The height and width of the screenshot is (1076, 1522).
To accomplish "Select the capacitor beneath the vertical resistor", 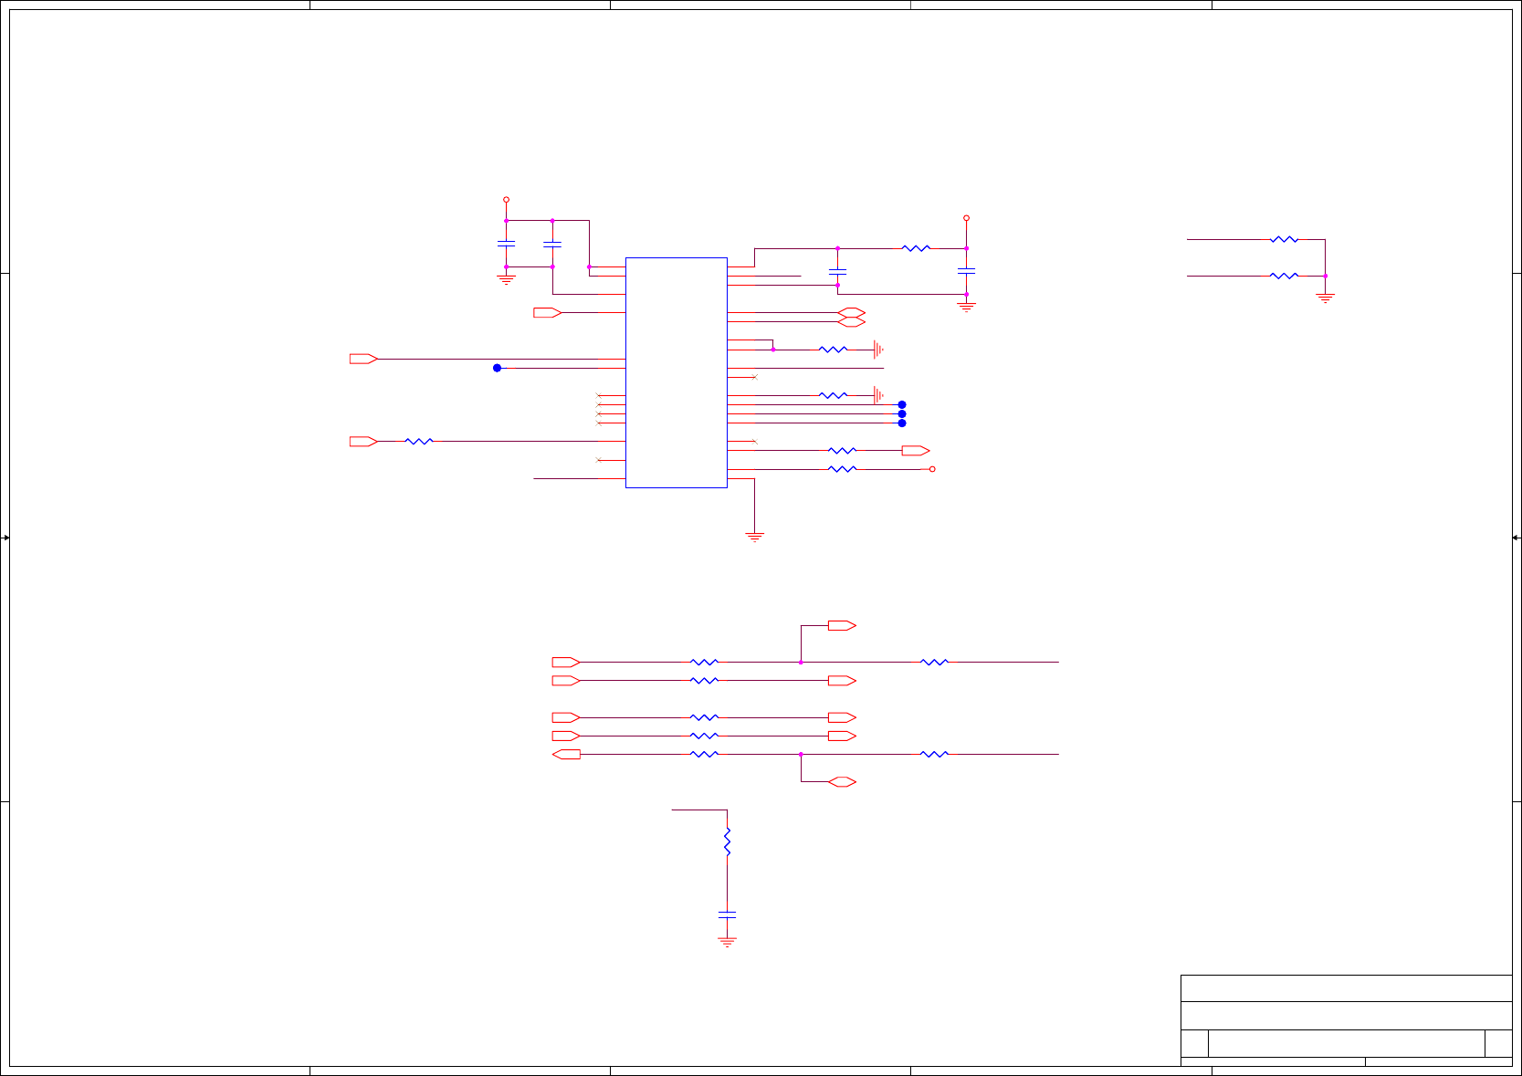I will (x=728, y=914).
